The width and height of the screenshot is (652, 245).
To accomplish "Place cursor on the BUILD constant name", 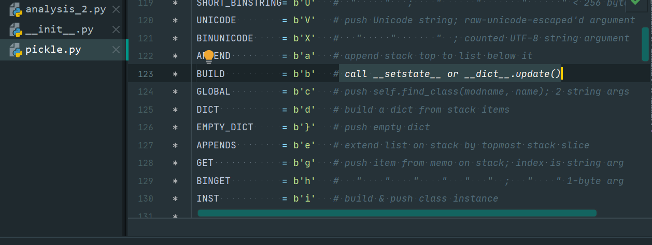I will [210, 74].
